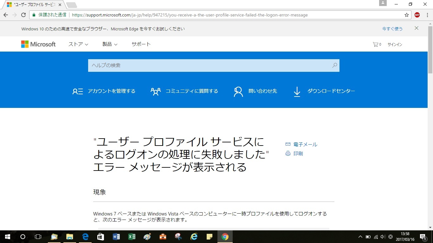The width and height of the screenshot is (433, 243).
Task: Click scrollbar down arrow
Action: [430, 227]
